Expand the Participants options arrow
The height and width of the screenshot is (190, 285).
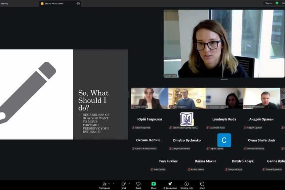(x=114, y=184)
